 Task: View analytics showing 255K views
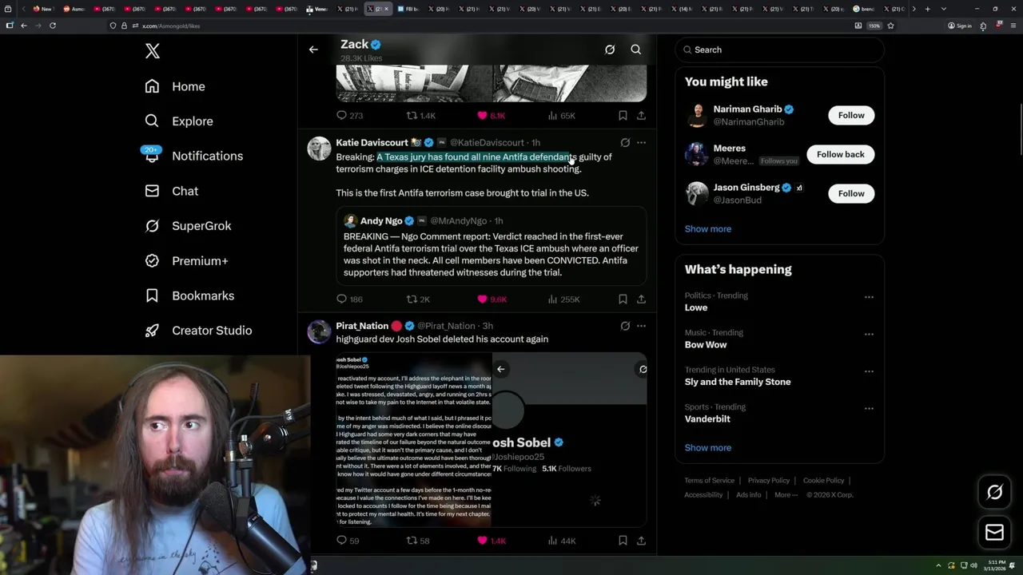563,299
